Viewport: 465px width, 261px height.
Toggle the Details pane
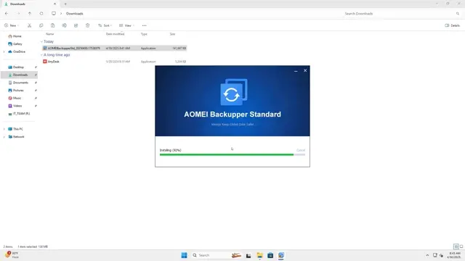coord(452,25)
